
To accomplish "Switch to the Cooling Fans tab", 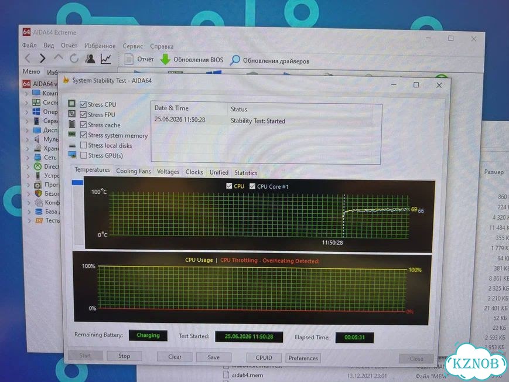I will 134,171.
